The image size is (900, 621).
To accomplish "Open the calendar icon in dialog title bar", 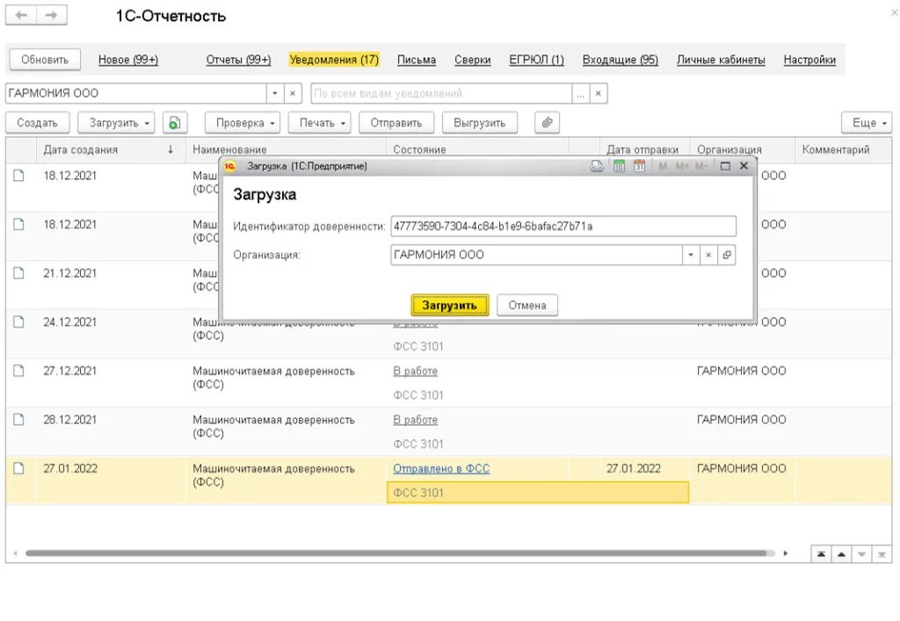I will 640,166.
